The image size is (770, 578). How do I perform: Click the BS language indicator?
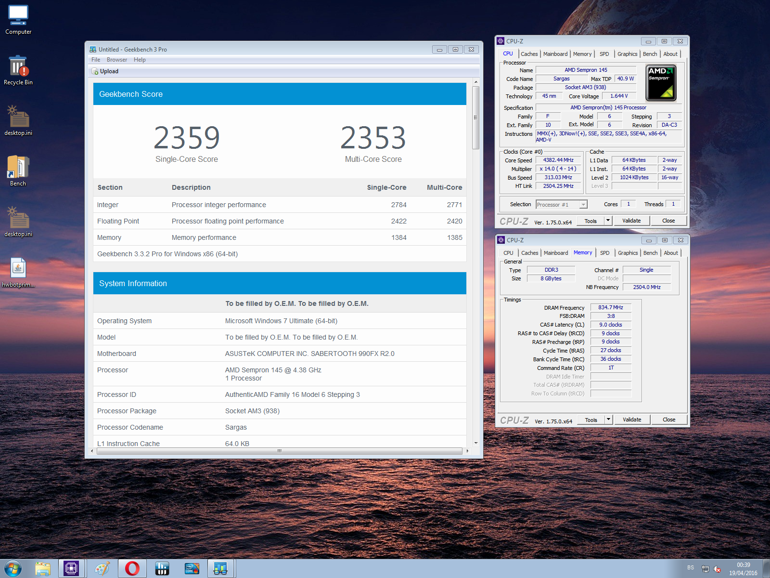pyautogui.click(x=691, y=568)
